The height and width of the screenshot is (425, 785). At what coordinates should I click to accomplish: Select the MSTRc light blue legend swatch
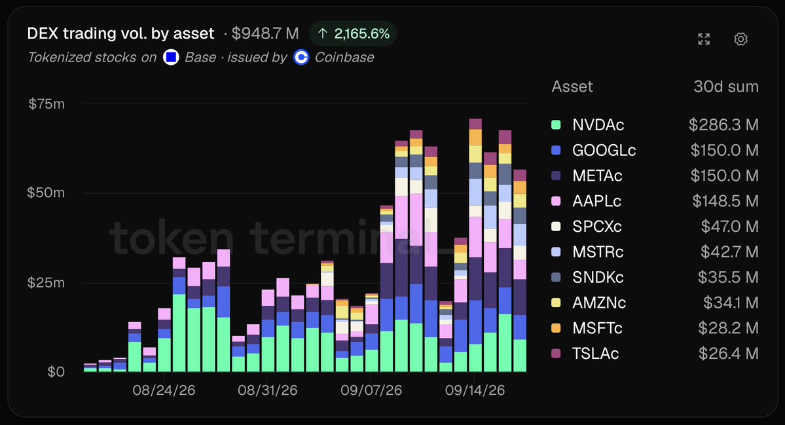[x=556, y=252]
